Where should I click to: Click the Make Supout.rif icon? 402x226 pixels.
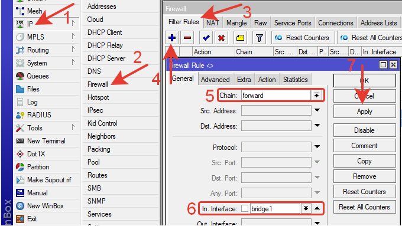coord(20,180)
